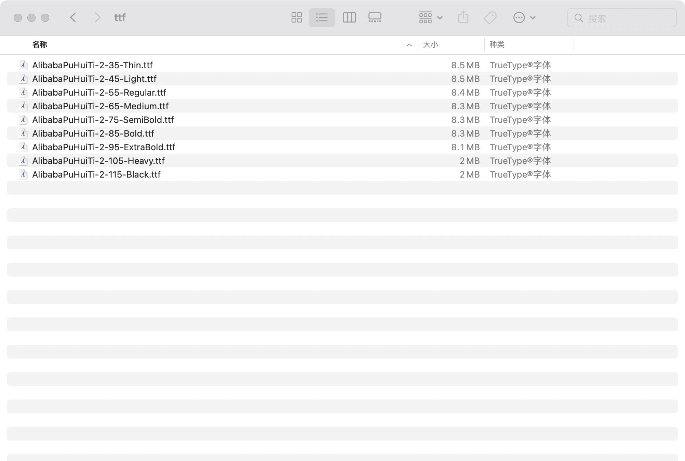Click font file icon of 45-Light.ttf
This screenshot has height=461, width=685.
click(x=23, y=79)
